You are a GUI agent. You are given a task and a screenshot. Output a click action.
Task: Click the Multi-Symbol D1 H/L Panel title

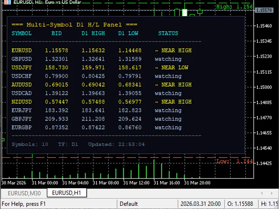(x=74, y=24)
